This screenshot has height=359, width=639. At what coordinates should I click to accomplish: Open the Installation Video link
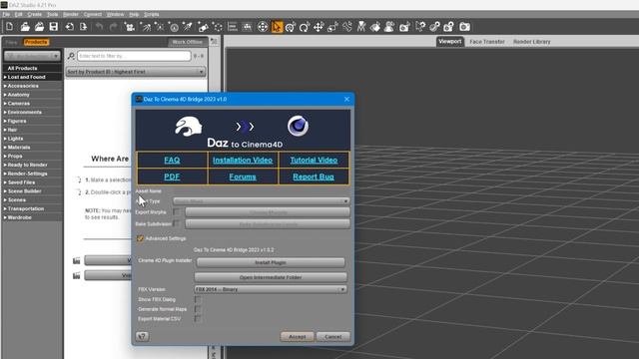pos(243,160)
